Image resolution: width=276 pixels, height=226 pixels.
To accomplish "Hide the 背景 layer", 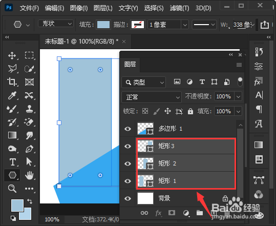I will [x=128, y=198].
